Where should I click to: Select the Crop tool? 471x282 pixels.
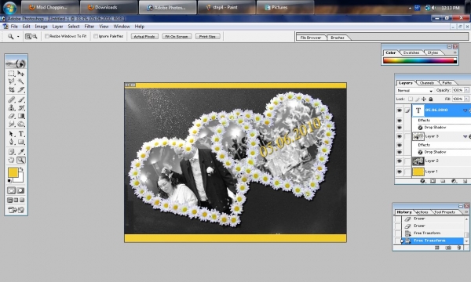click(12, 89)
